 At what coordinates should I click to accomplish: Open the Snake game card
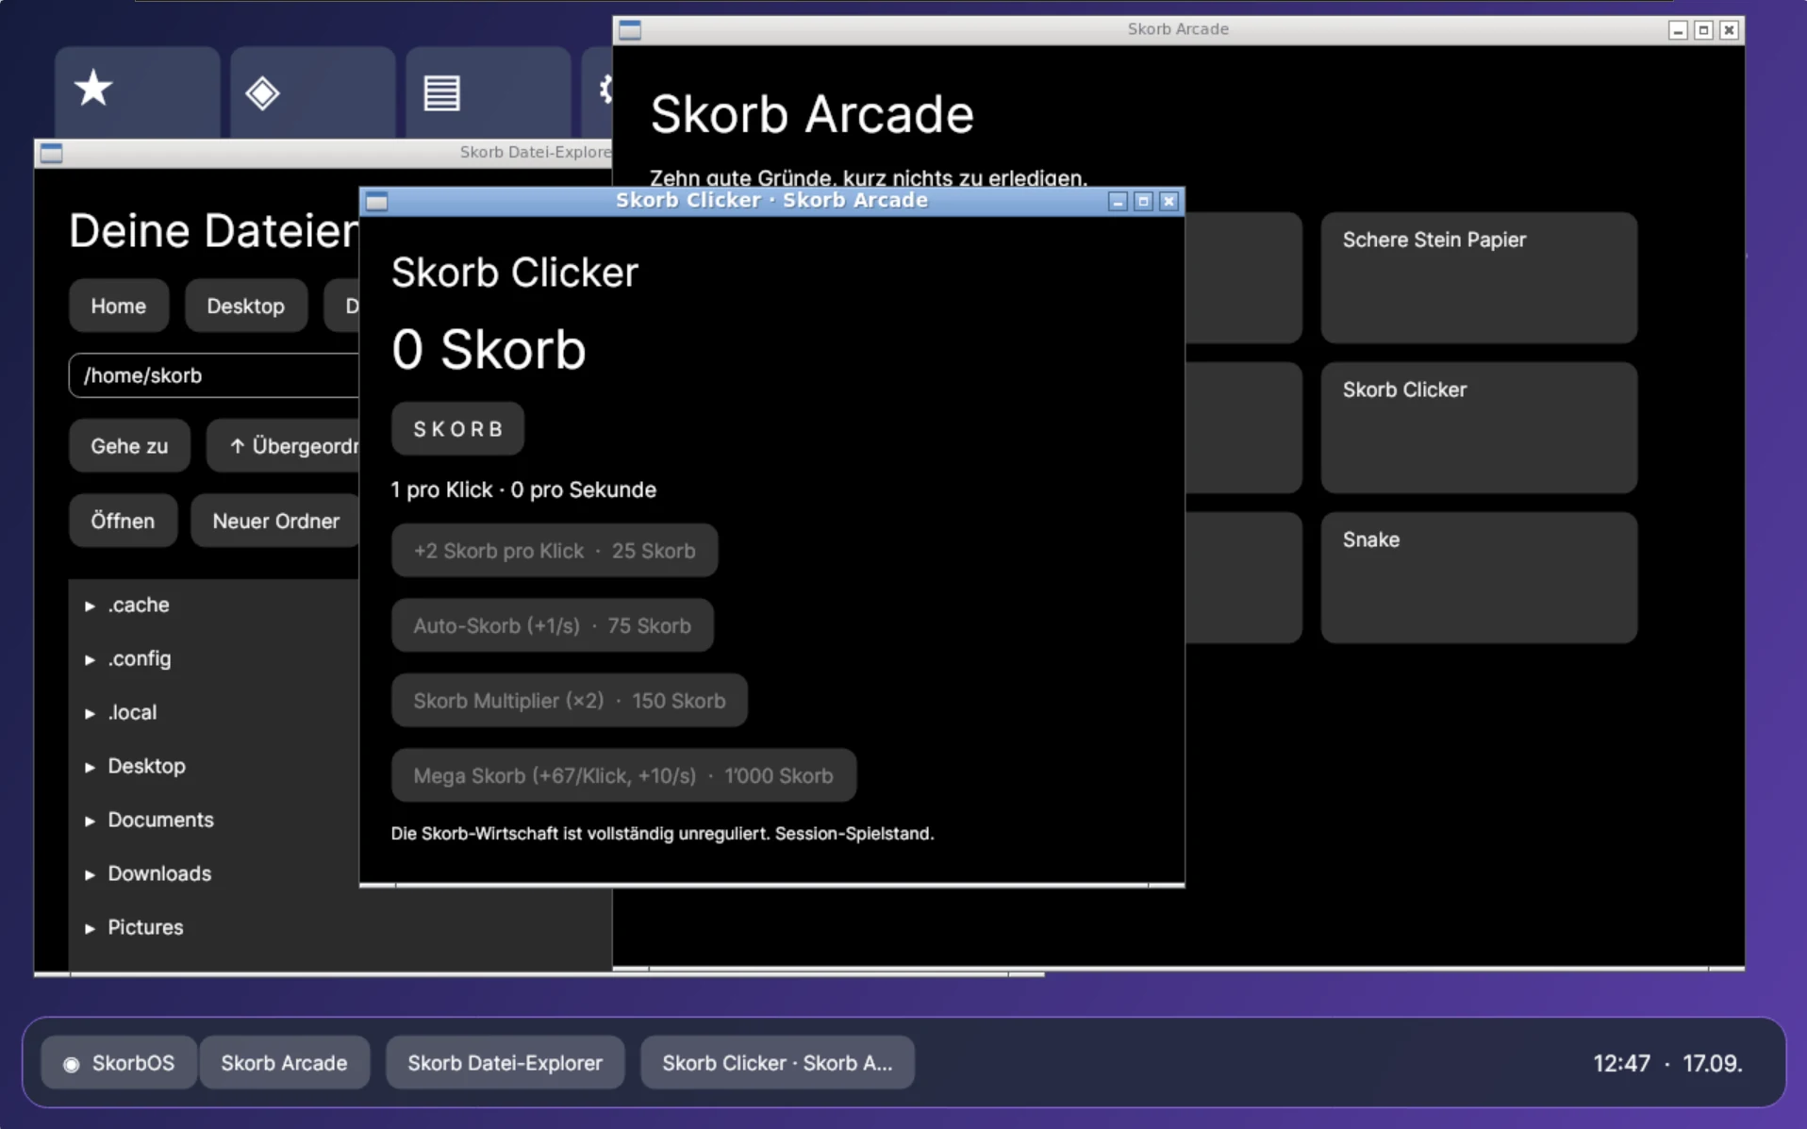coord(1479,577)
